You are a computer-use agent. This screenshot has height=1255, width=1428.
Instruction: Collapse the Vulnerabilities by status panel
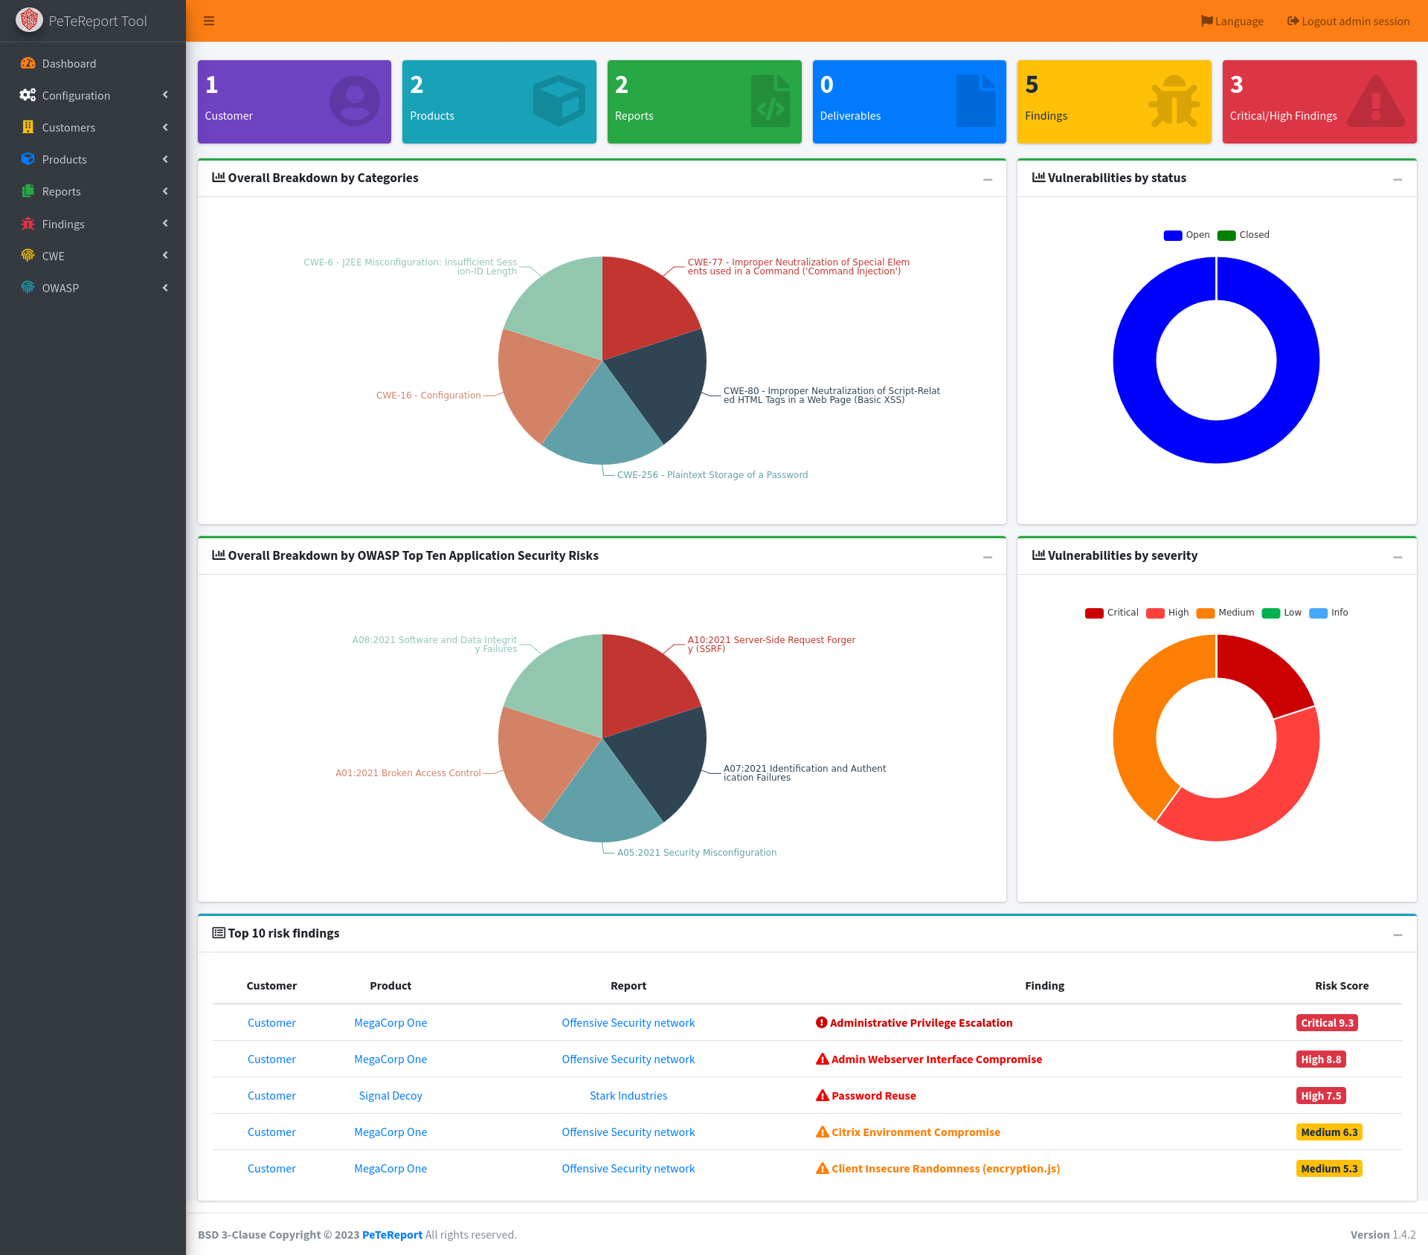tap(1398, 179)
